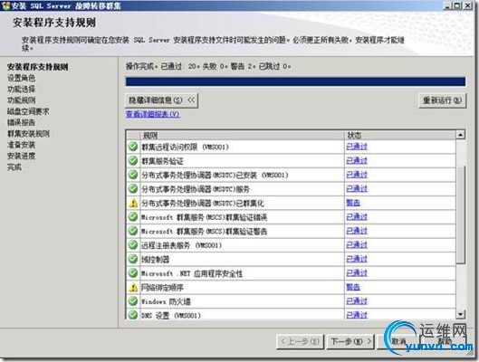The width and height of the screenshot is (479, 362).
Task: Click the 状态 column header
Action: click(400, 135)
